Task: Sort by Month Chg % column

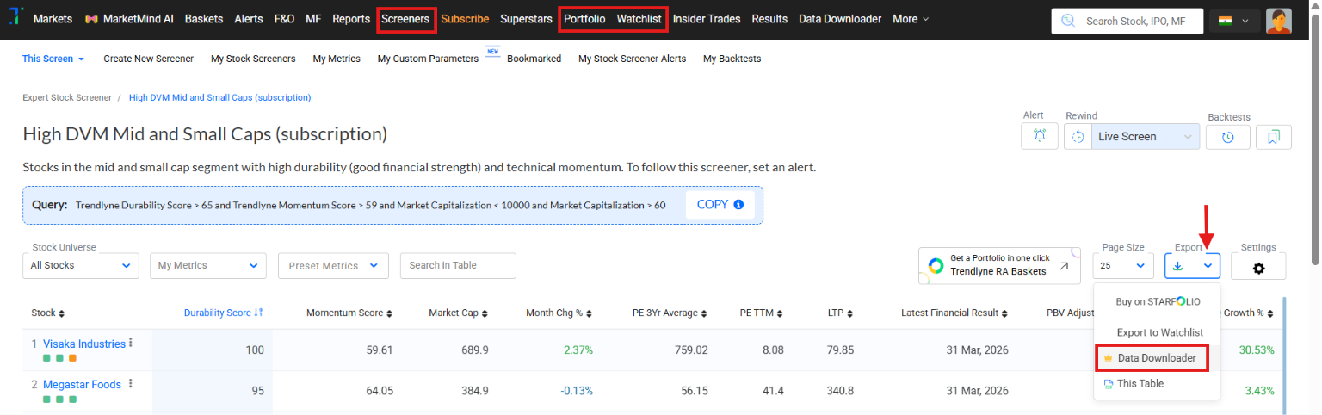Action: click(559, 313)
